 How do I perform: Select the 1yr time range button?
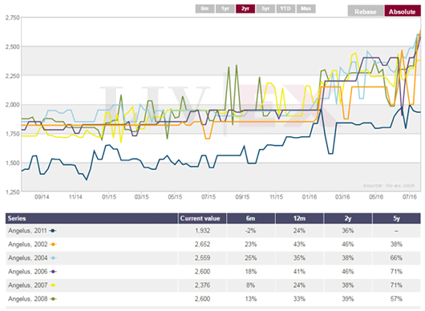tap(225, 9)
